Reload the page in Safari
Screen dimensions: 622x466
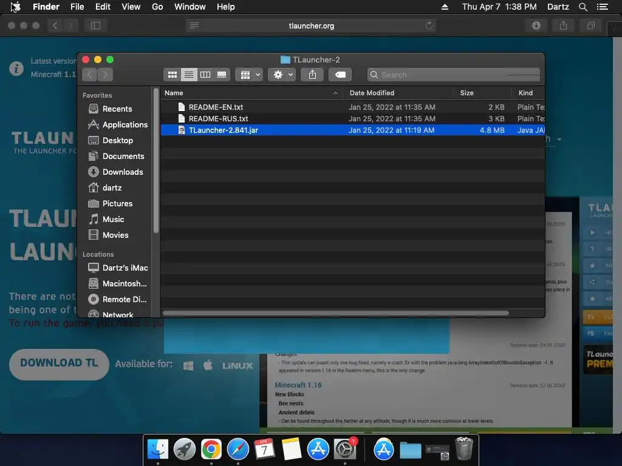tap(429, 25)
